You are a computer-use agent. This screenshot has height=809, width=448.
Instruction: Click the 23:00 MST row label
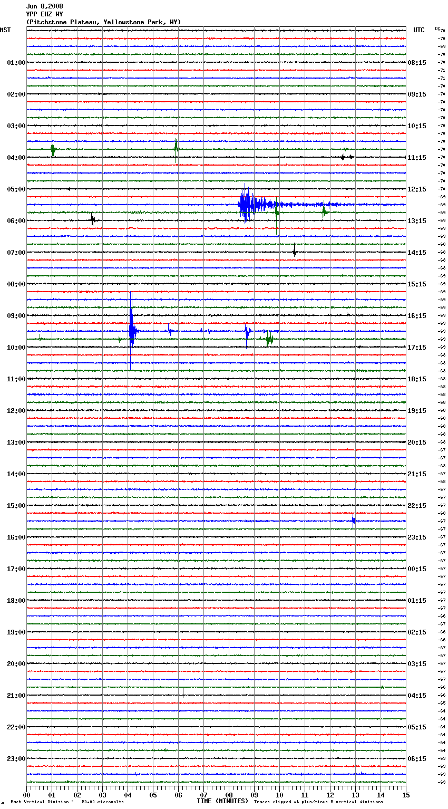tap(16, 759)
